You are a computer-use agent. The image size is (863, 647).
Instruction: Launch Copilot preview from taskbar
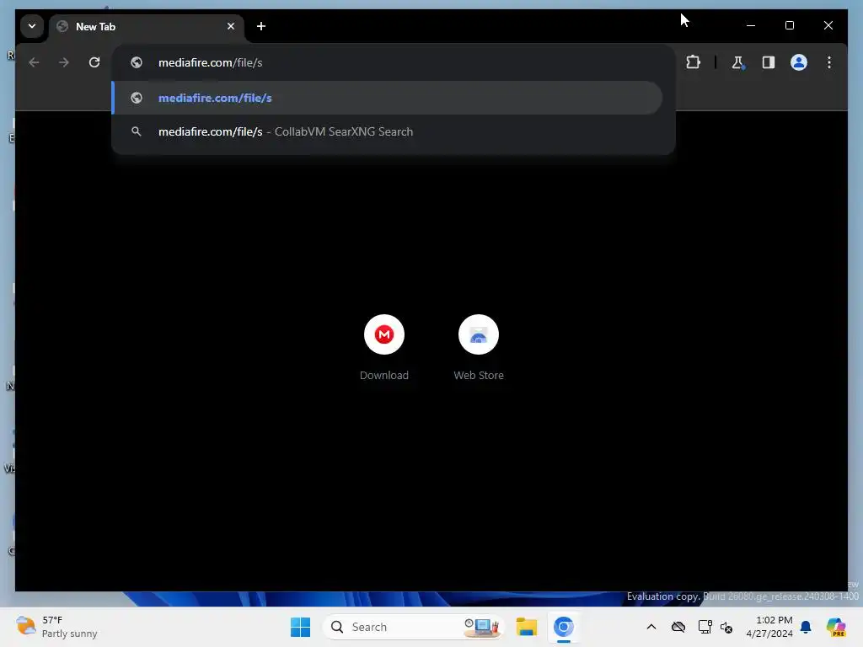836,627
